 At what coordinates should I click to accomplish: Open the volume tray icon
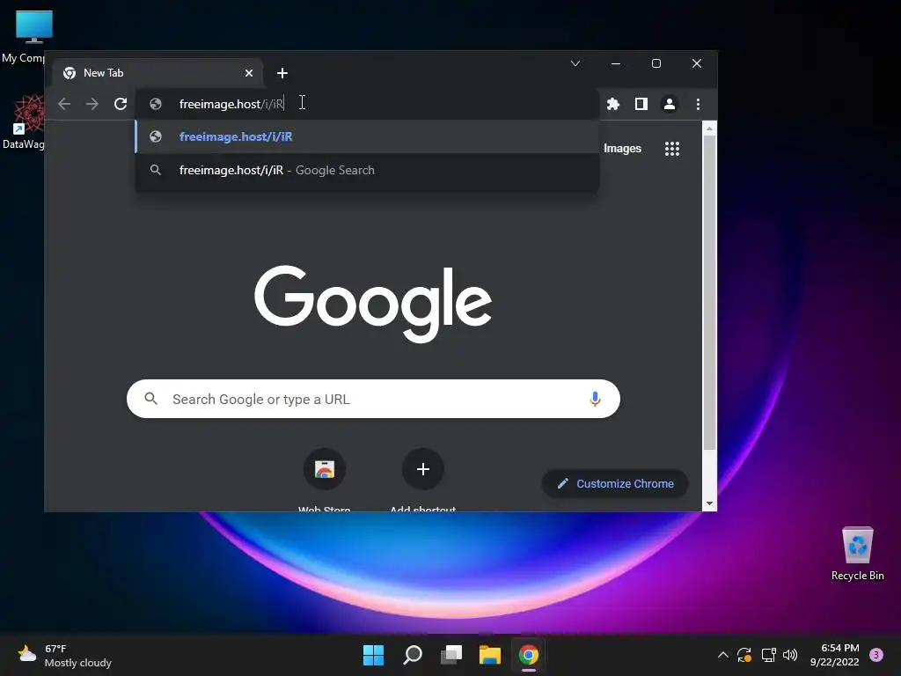(x=790, y=655)
